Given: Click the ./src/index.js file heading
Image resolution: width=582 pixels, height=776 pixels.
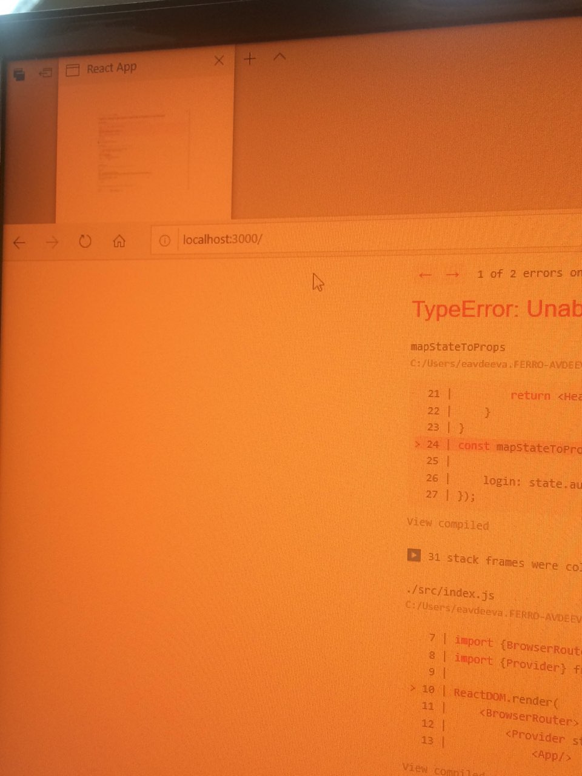Looking at the screenshot, I should 450,592.
